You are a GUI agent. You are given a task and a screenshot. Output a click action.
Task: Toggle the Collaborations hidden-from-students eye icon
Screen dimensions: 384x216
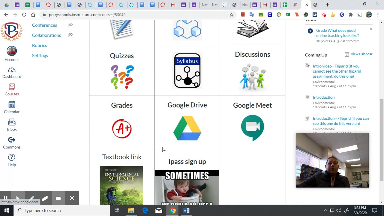(x=70, y=35)
